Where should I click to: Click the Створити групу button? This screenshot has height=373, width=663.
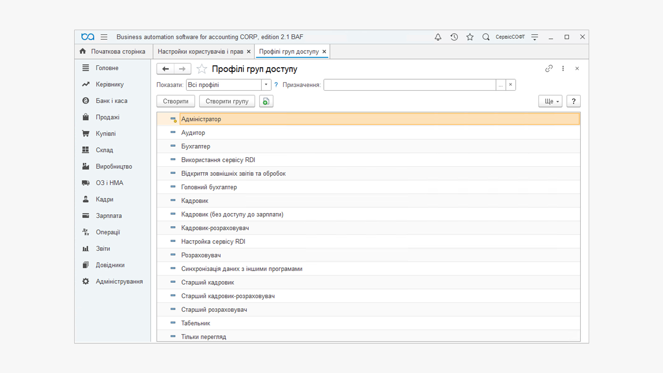click(x=227, y=101)
